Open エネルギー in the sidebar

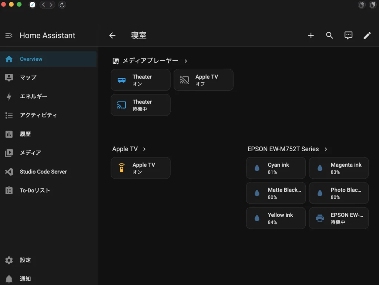pos(33,96)
